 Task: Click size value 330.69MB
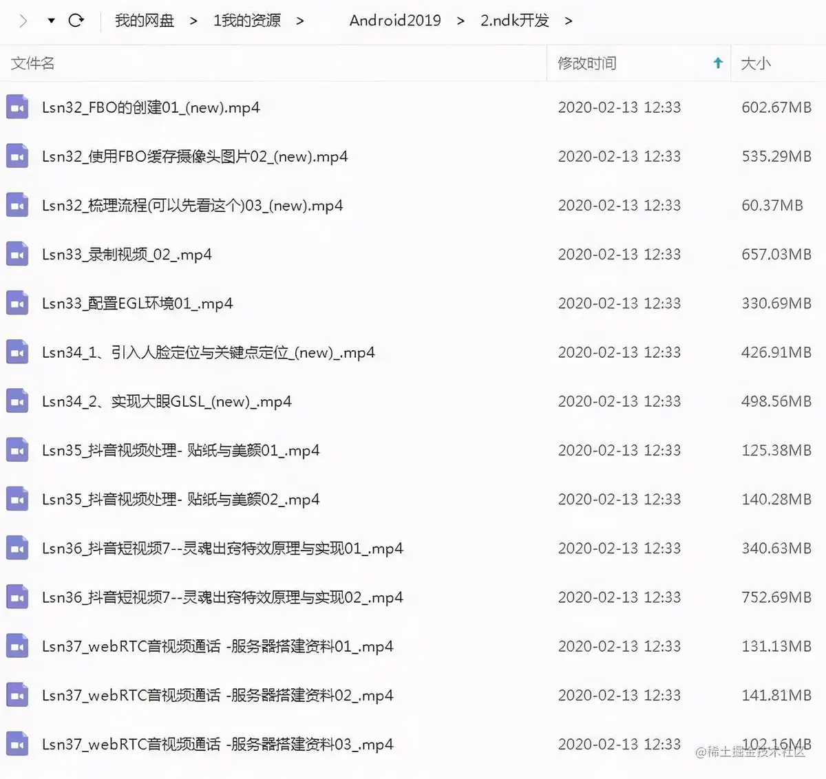pos(776,303)
